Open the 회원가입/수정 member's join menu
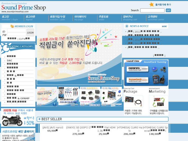188x141 pixels. [x=58, y=18]
